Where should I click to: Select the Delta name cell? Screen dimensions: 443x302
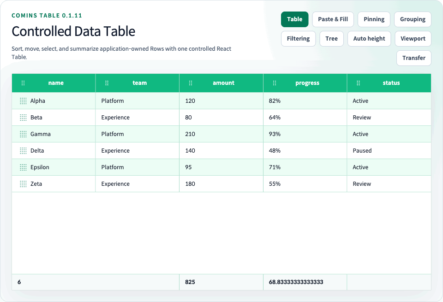54,151
